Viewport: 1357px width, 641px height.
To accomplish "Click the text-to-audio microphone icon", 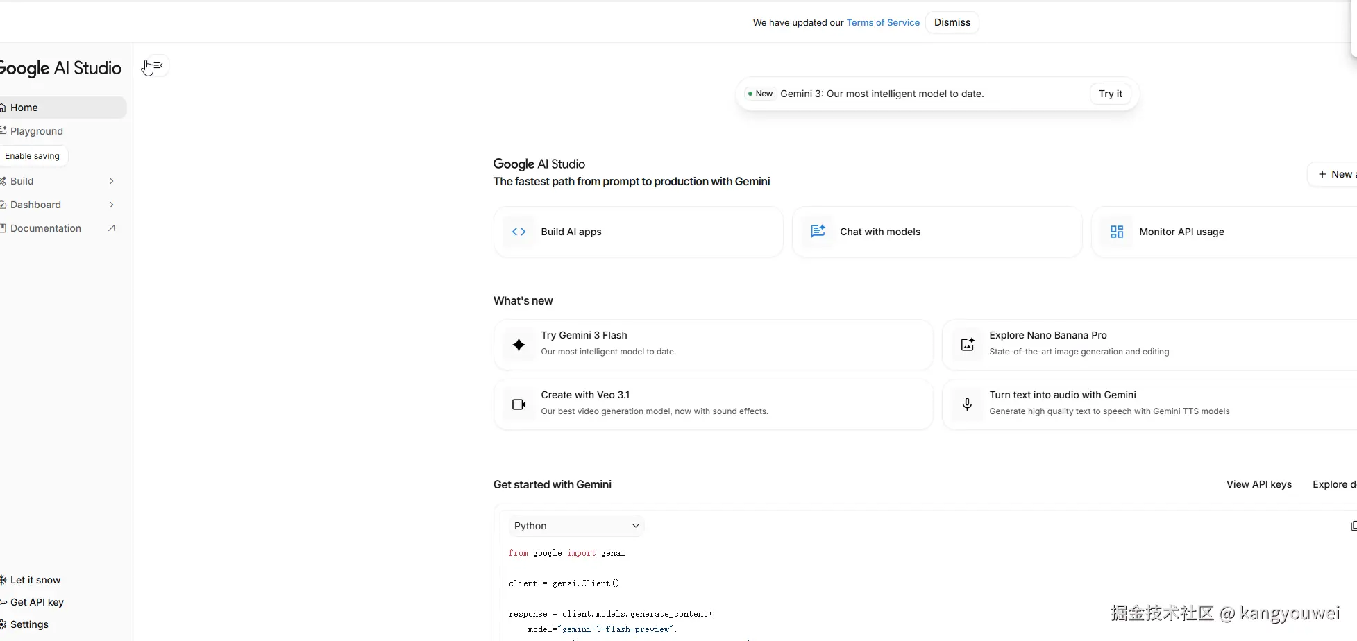I will coord(967,404).
